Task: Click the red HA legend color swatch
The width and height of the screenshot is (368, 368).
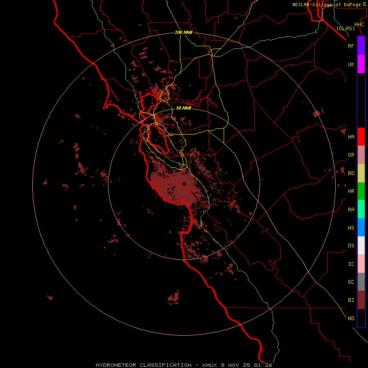Action: [361, 137]
